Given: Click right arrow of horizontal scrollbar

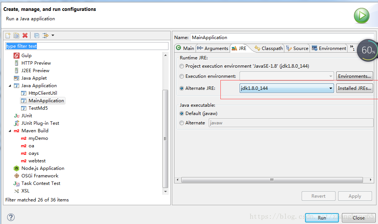Looking at the screenshot, I should (x=370, y=180).
